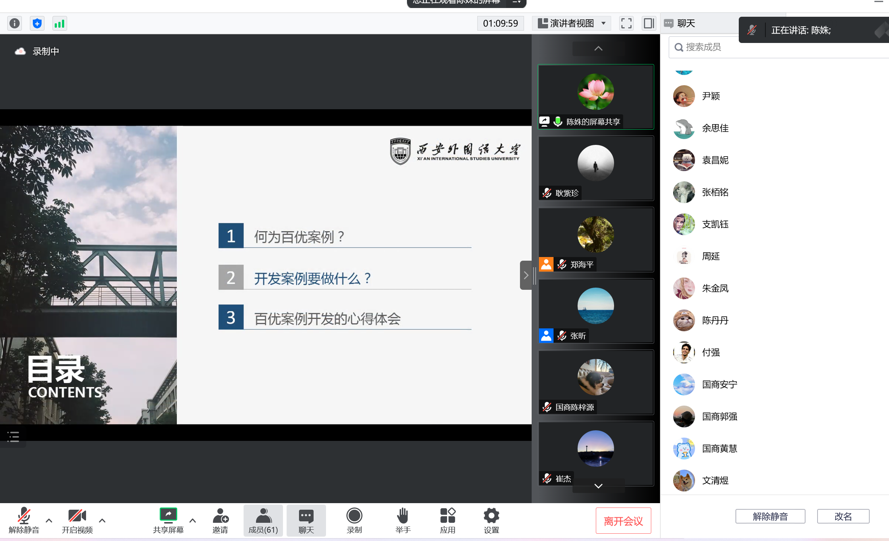Toggle the side panel layout icon
Image resolution: width=889 pixels, height=541 pixels.
[x=649, y=24]
